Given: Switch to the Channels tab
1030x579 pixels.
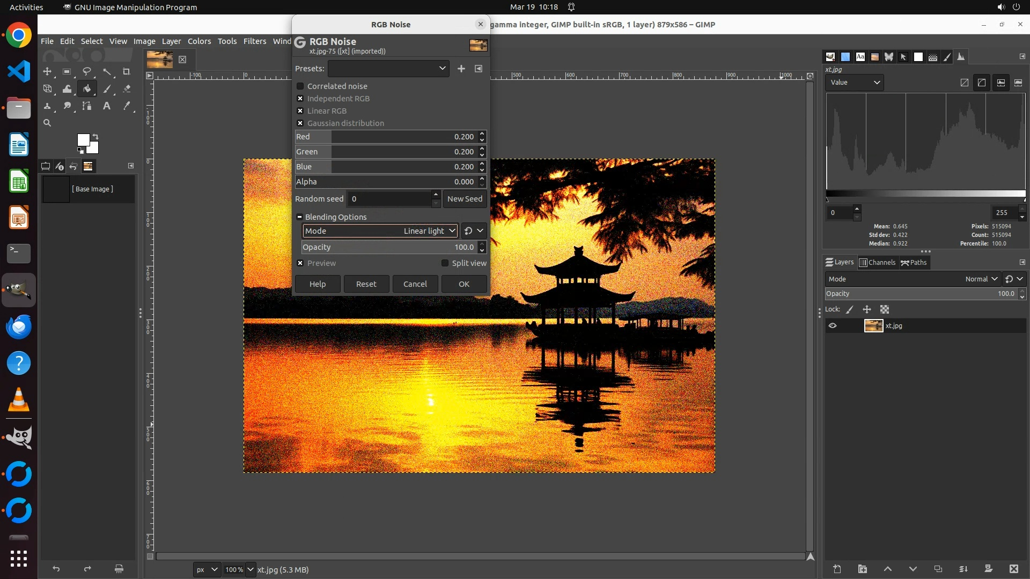Looking at the screenshot, I should 877,263.
